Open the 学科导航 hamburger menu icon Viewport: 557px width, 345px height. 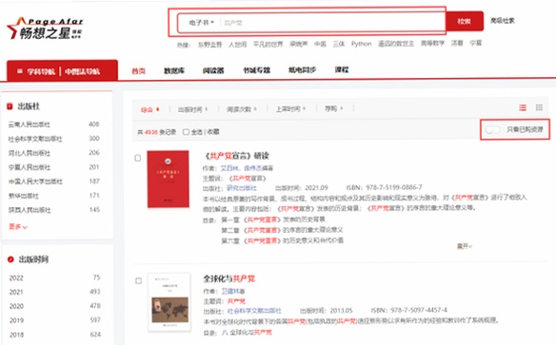[x=20, y=71]
